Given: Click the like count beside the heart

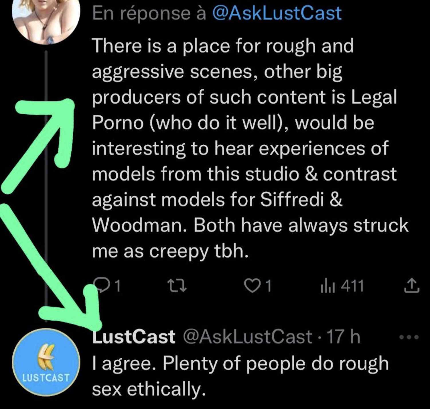Looking at the screenshot, I should pyautogui.click(x=268, y=286).
